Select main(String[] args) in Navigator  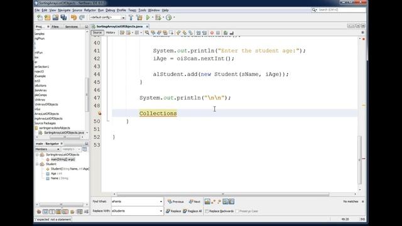(x=63, y=159)
